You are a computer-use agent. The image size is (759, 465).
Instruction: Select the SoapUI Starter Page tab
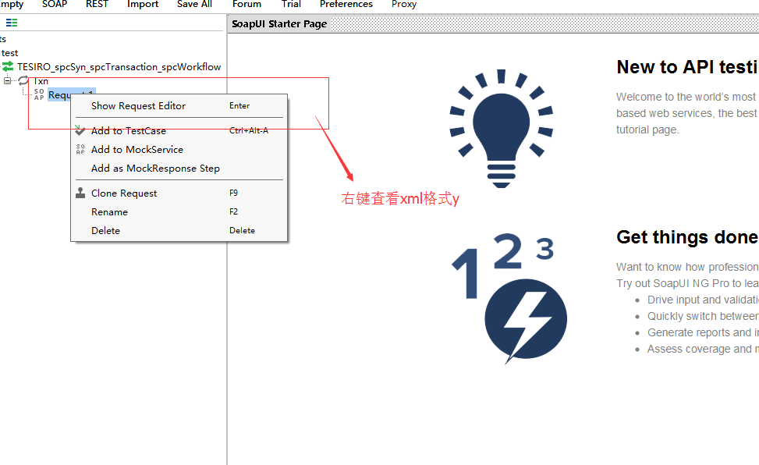pyautogui.click(x=279, y=23)
